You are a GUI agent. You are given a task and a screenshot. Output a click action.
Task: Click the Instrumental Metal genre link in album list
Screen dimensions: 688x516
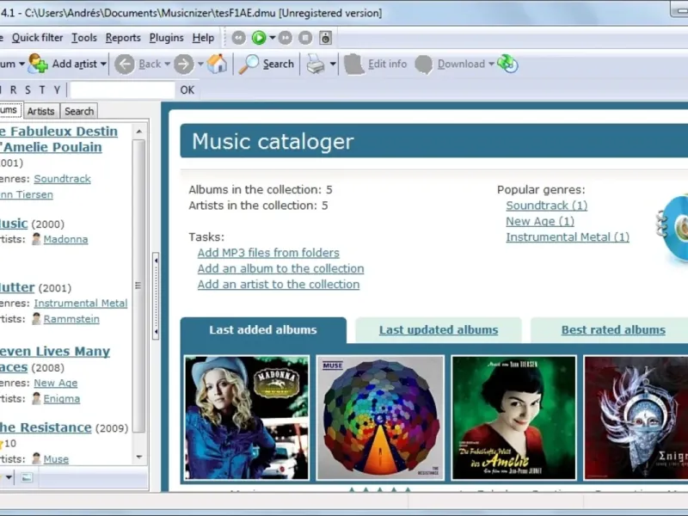[81, 304]
